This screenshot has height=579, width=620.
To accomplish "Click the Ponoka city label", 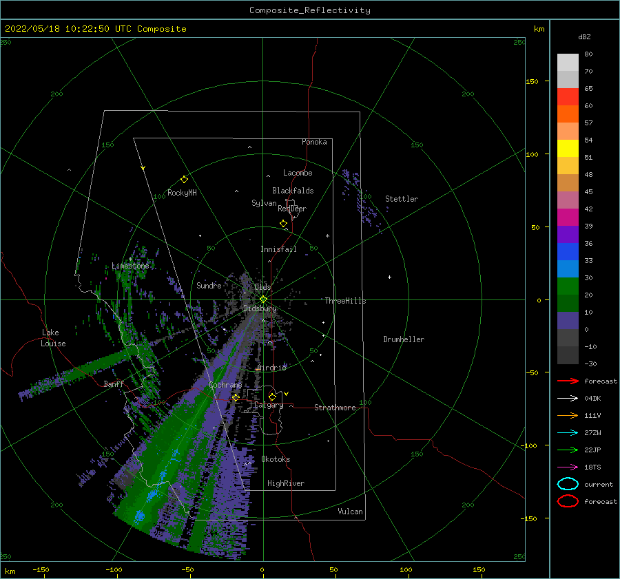I will [314, 142].
